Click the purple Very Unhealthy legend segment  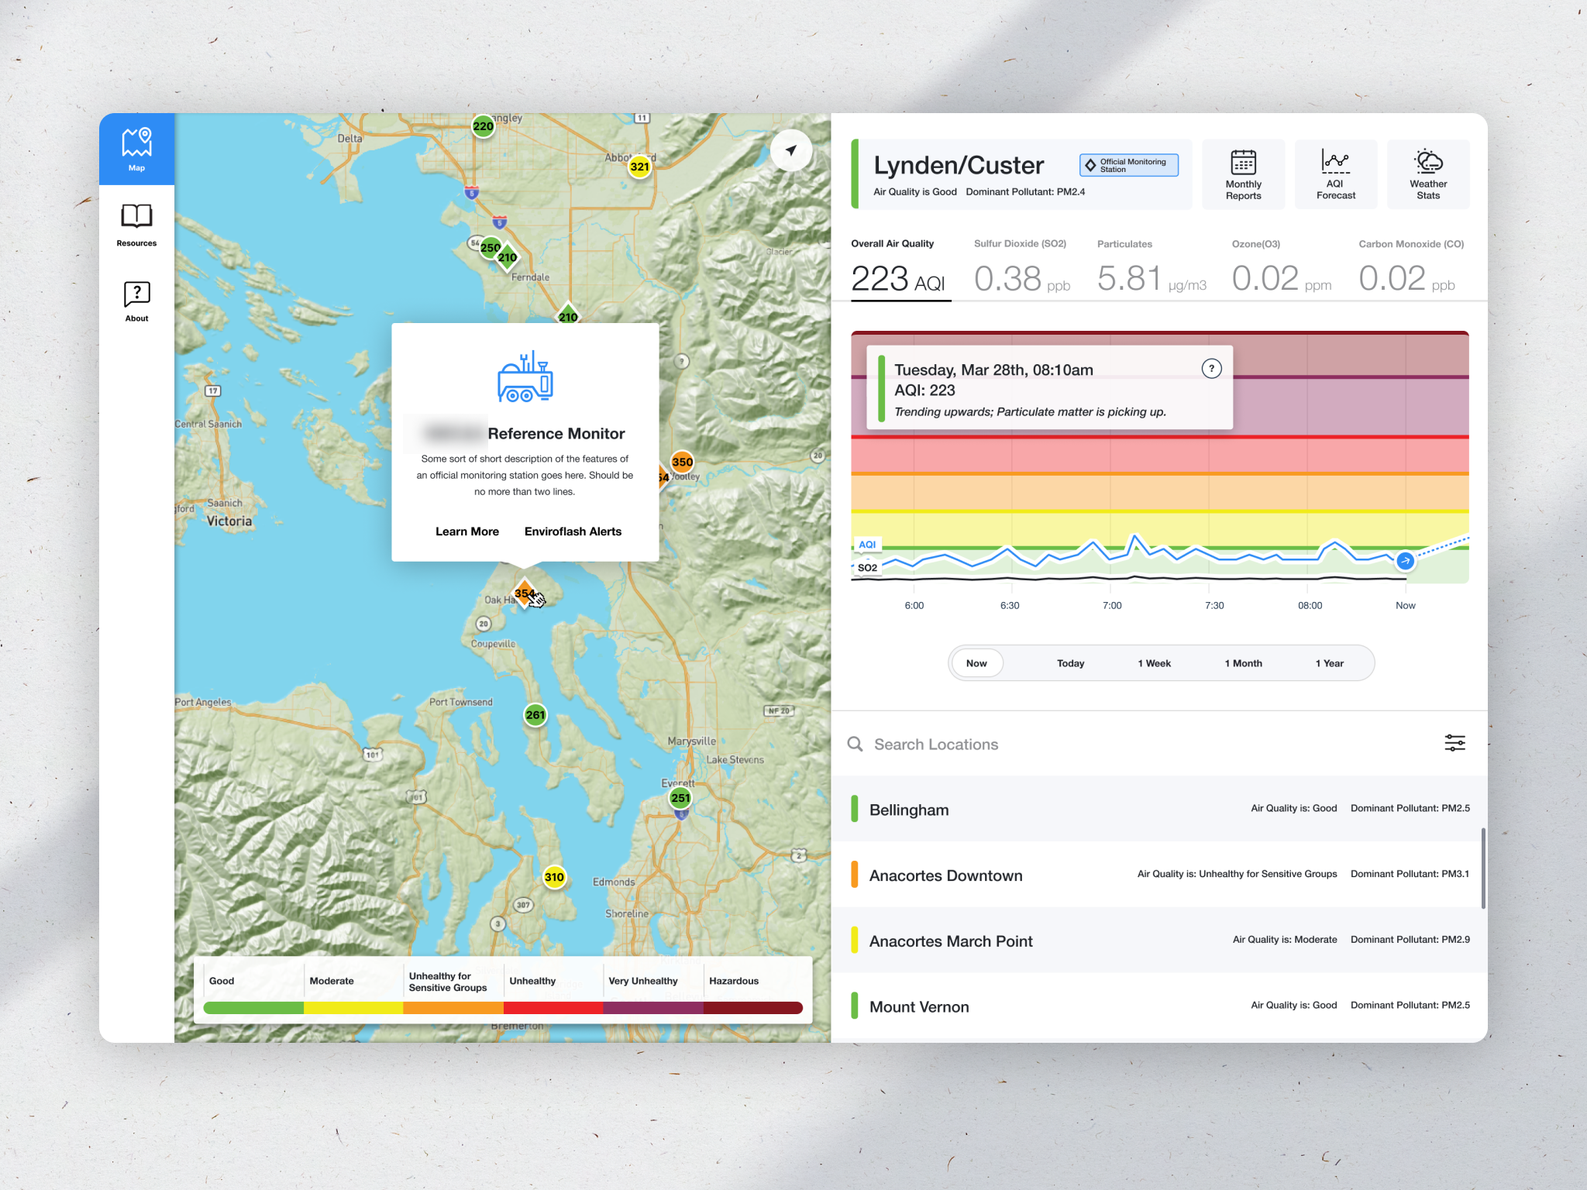click(x=653, y=1008)
